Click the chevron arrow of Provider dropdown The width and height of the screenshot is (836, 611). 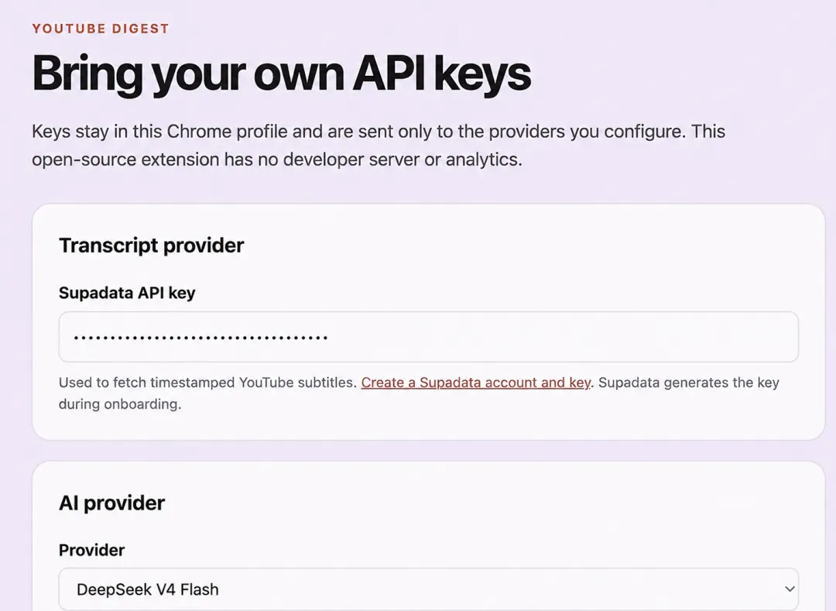pyautogui.click(x=790, y=589)
